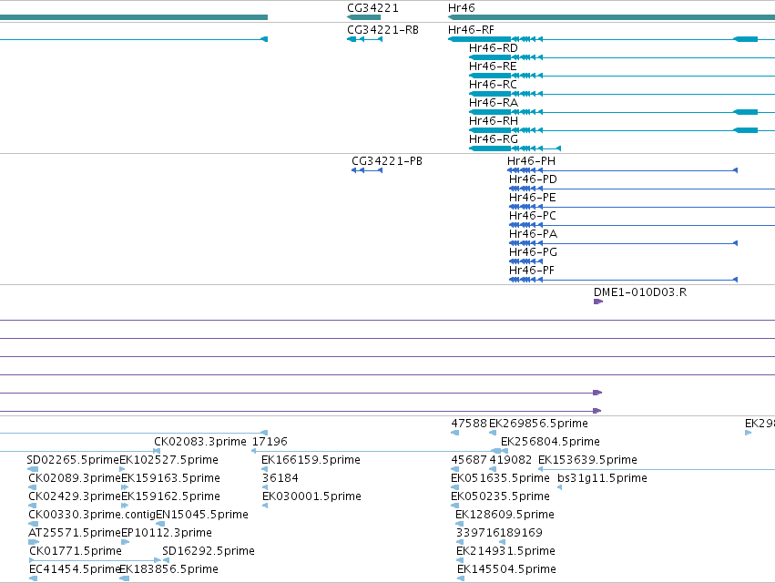775x583 pixels.
Task: Select EST EC41454.5prime label
Action: 75,569
